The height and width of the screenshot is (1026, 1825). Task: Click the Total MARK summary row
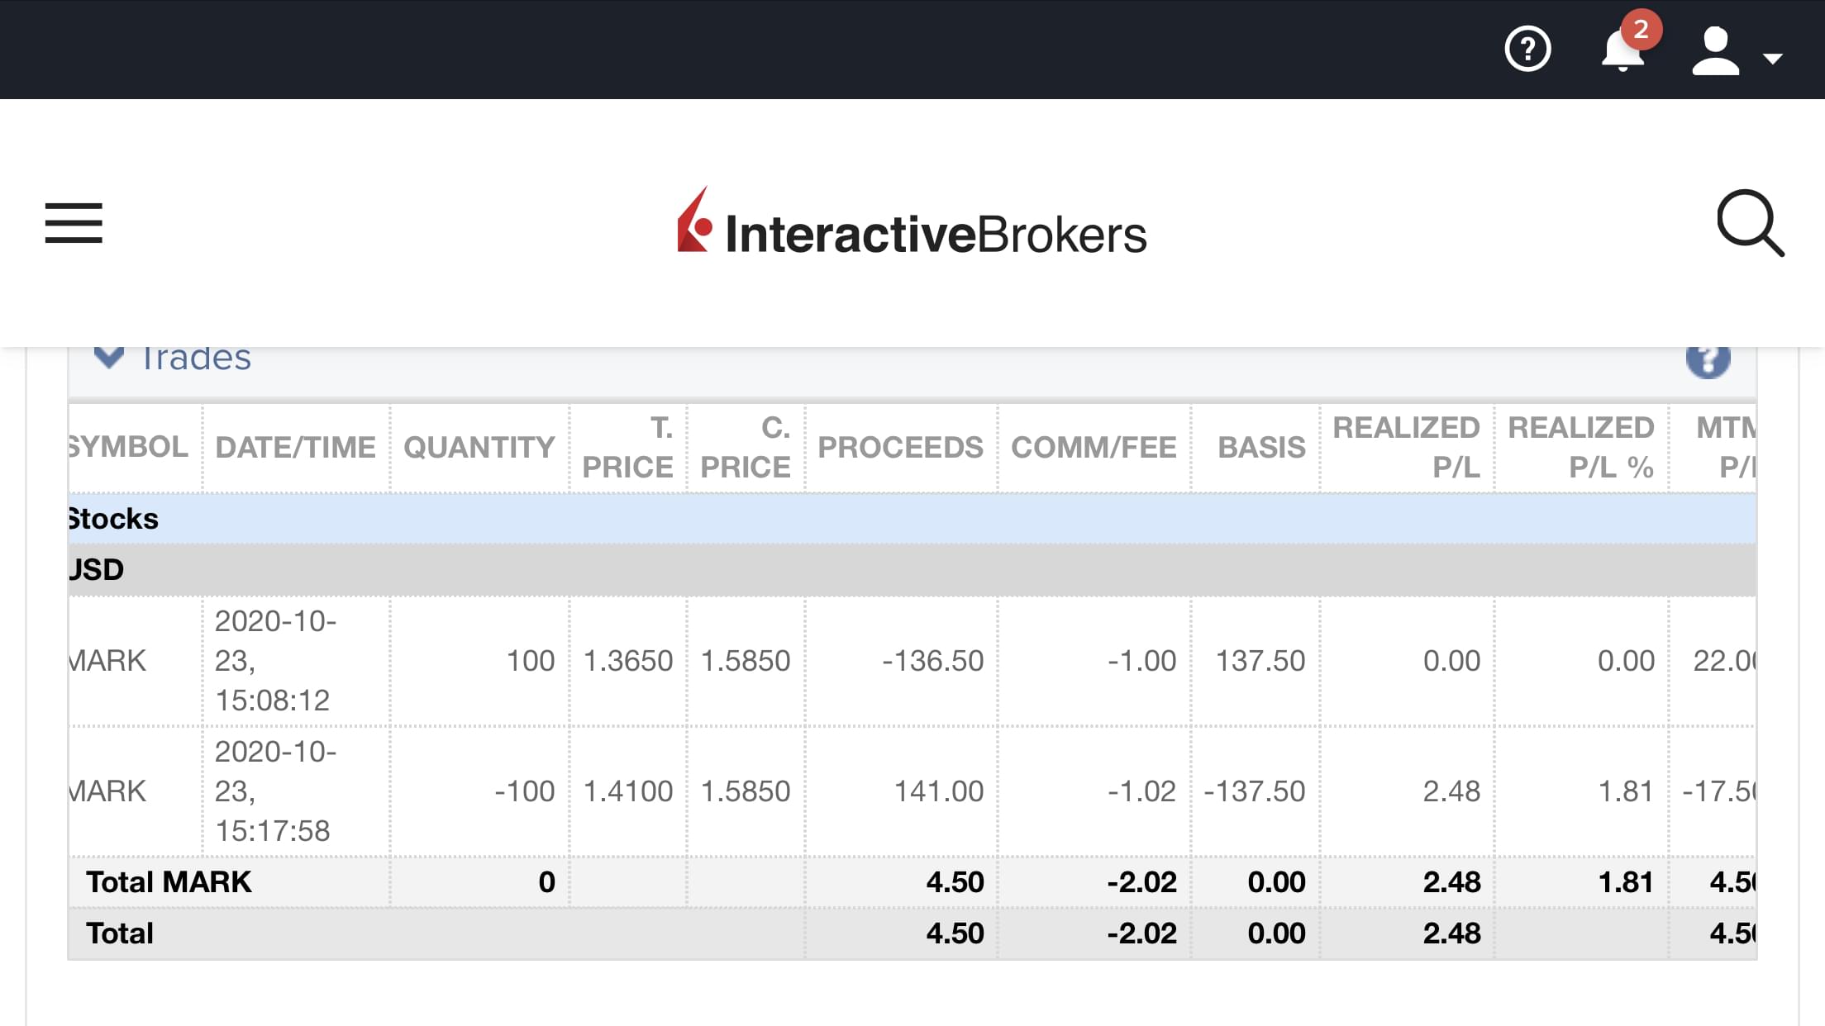pyautogui.click(x=169, y=882)
